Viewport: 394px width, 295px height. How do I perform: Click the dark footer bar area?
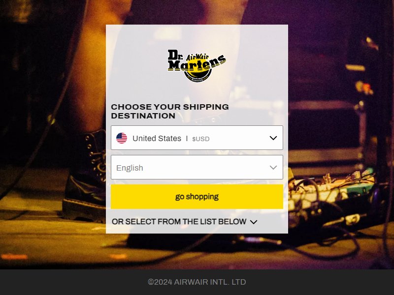click(x=197, y=282)
